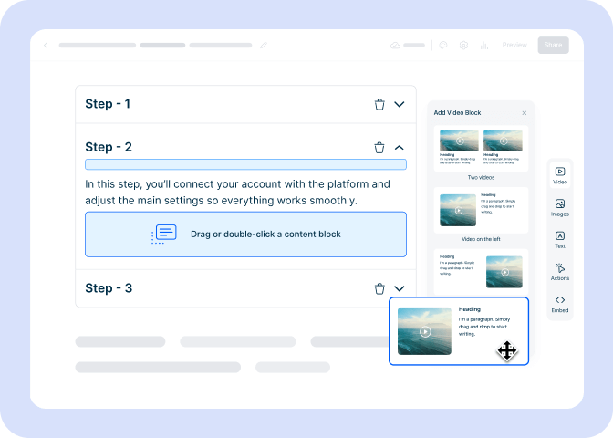The width and height of the screenshot is (613, 438).
Task: Collapse Step - 2 with the up chevron
Action: 400,148
